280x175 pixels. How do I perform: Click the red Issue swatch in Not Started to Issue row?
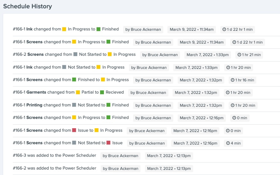(x=108, y=143)
